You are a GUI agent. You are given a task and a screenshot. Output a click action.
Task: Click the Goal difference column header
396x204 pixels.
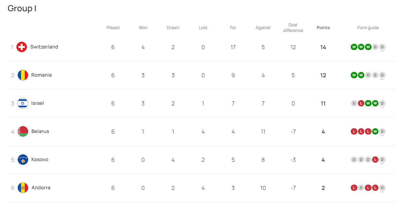[x=293, y=28]
